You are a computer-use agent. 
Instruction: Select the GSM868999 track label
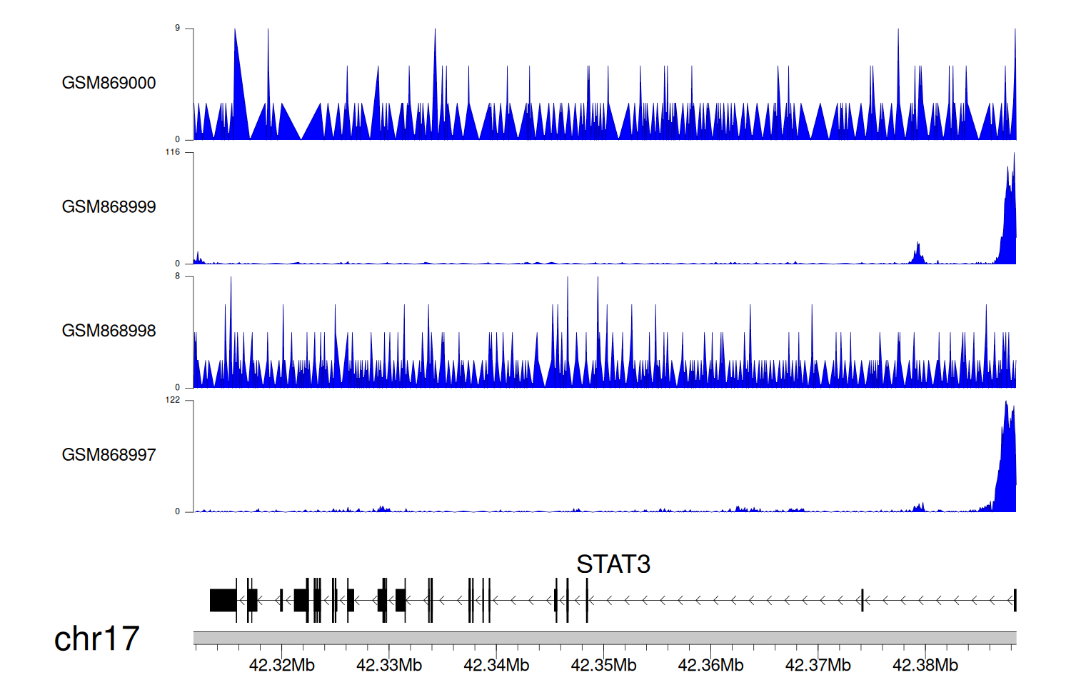109,206
